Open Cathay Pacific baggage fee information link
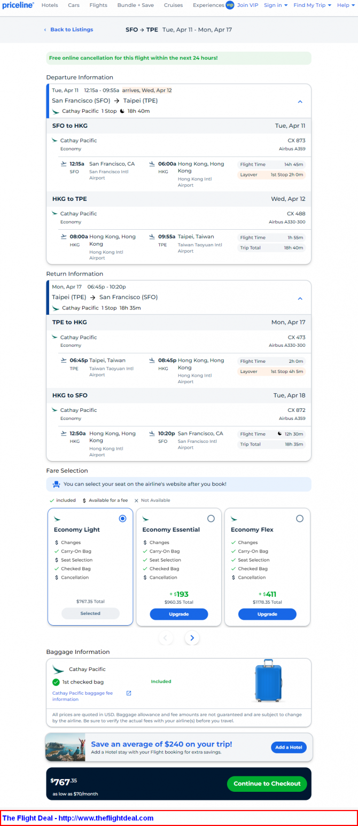 pos(82,696)
